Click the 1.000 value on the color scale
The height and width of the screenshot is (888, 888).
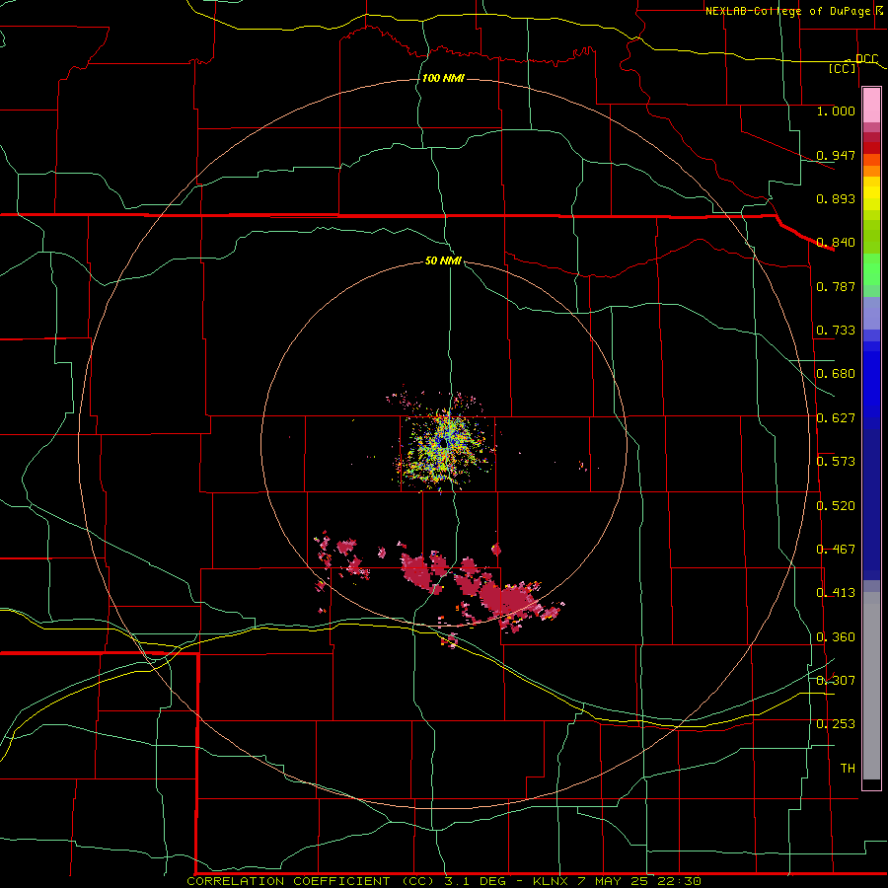(x=836, y=111)
